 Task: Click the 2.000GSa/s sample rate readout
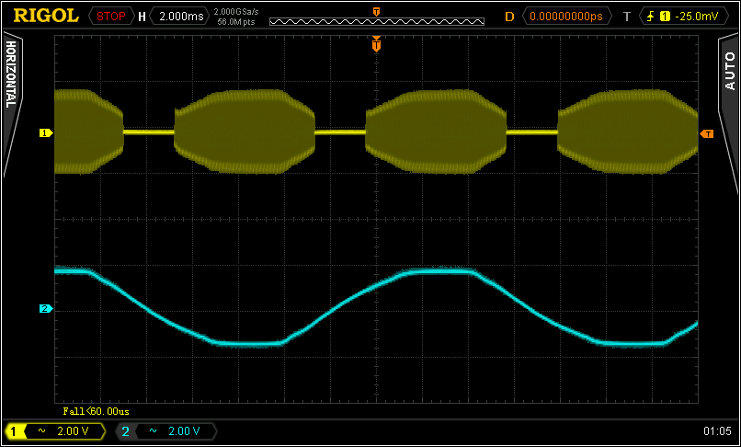pos(235,11)
